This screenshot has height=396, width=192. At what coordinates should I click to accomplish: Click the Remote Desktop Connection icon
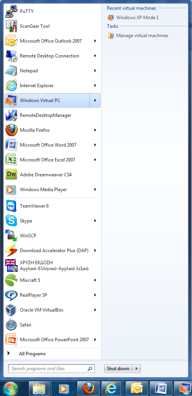11,56
